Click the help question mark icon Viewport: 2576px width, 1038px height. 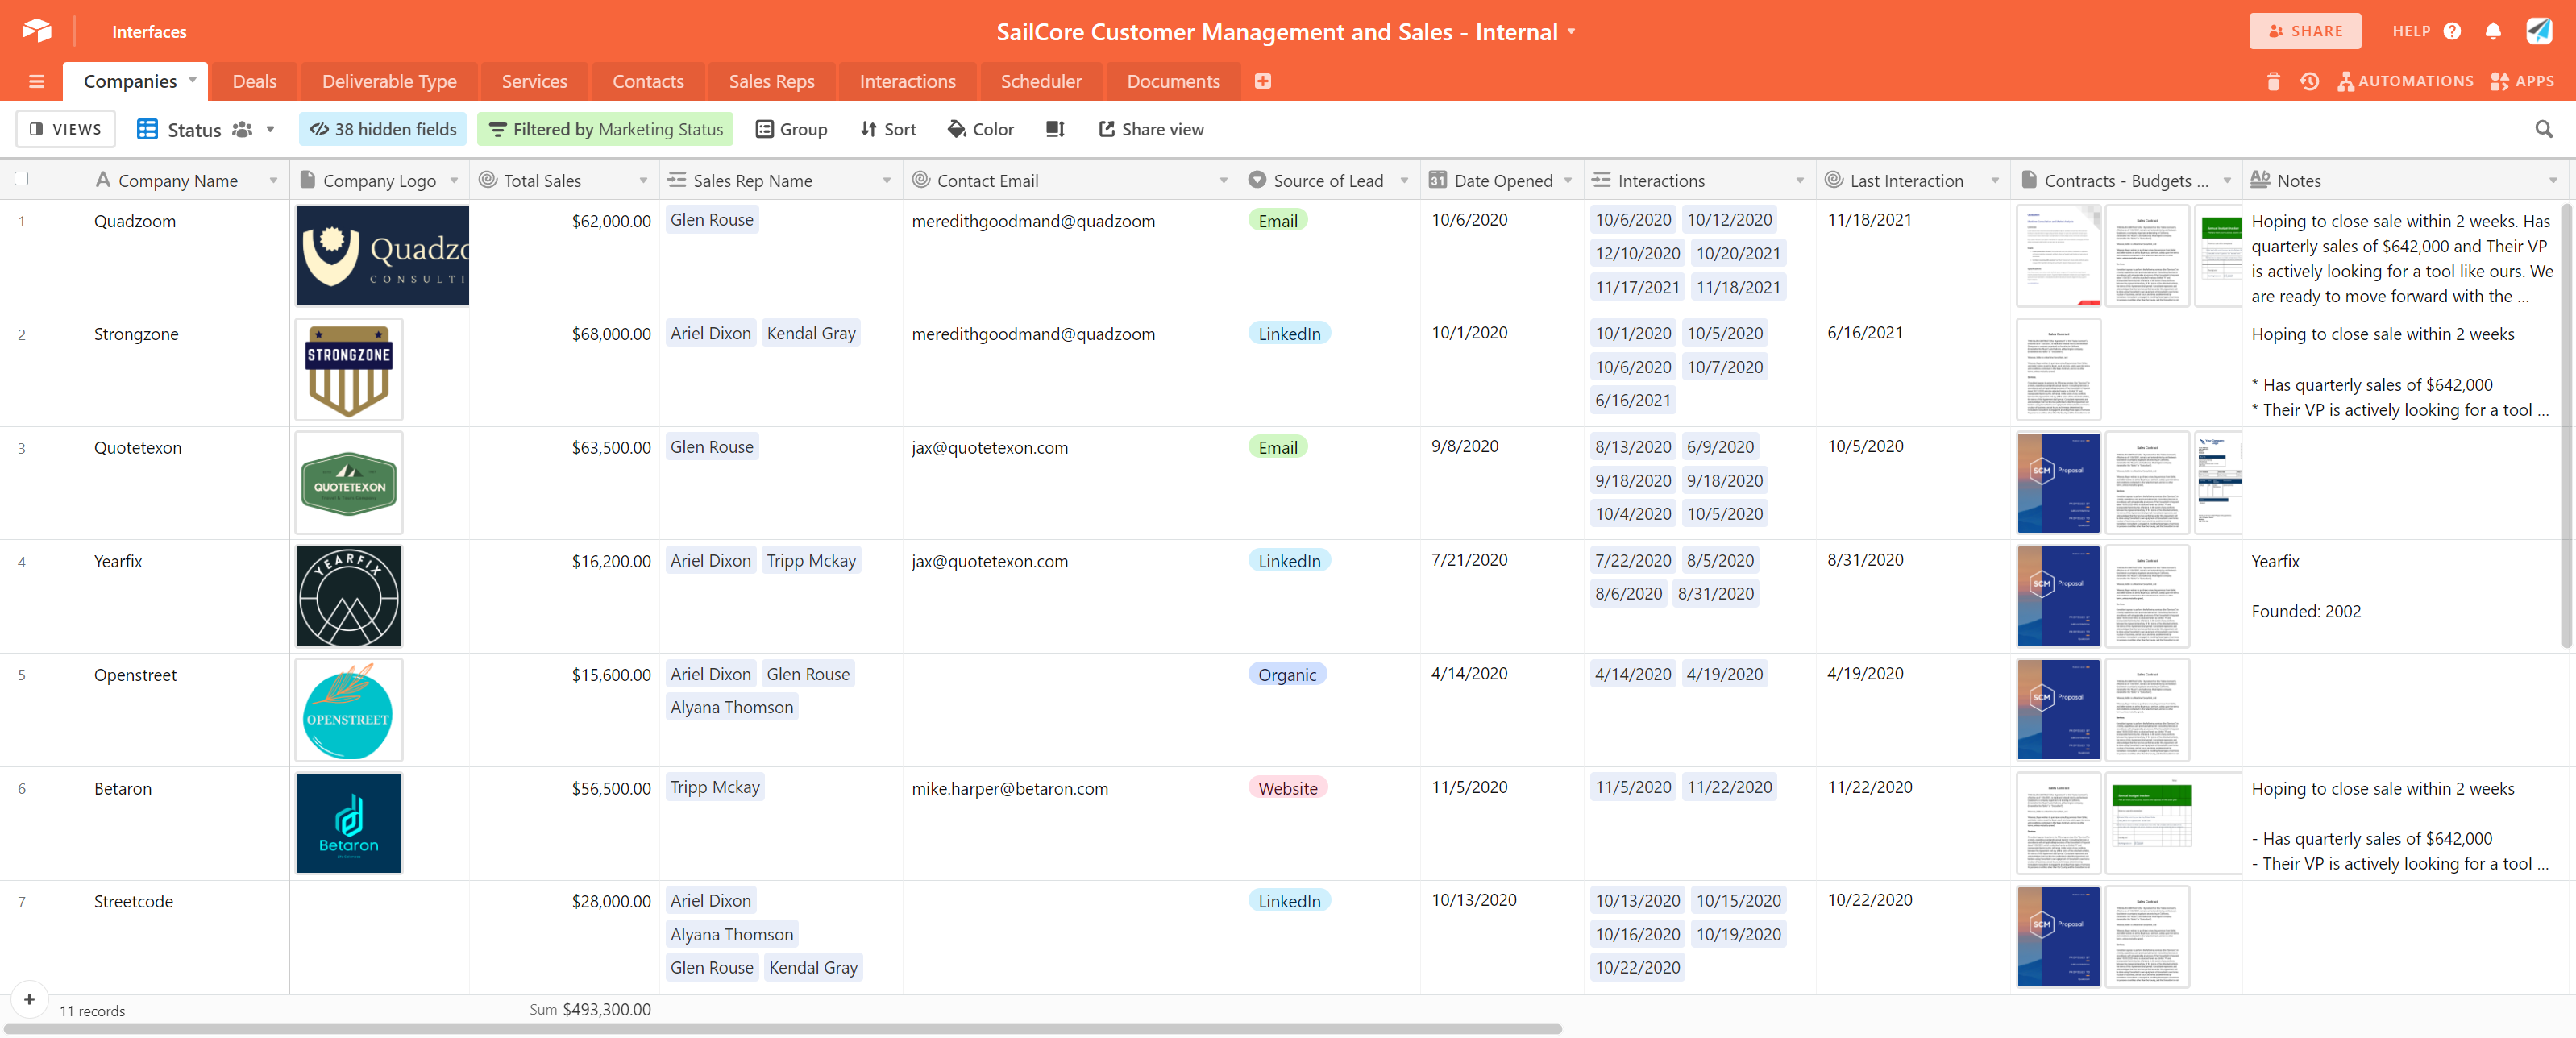pos(2452,31)
